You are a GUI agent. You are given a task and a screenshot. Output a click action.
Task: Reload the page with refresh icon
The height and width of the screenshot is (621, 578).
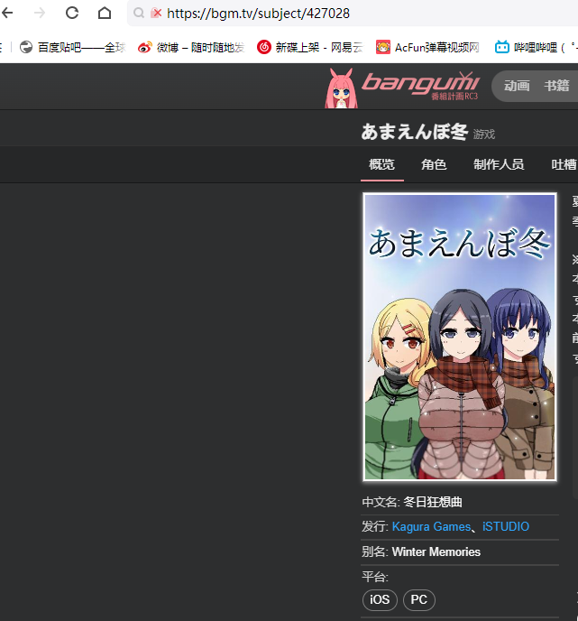click(x=72, y=13)
